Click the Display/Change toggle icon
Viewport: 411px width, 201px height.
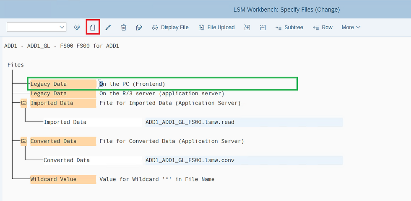point(77,27)
